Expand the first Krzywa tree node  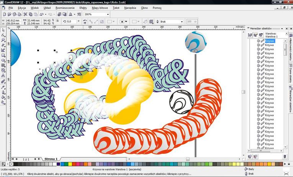(x=258, y=41)
